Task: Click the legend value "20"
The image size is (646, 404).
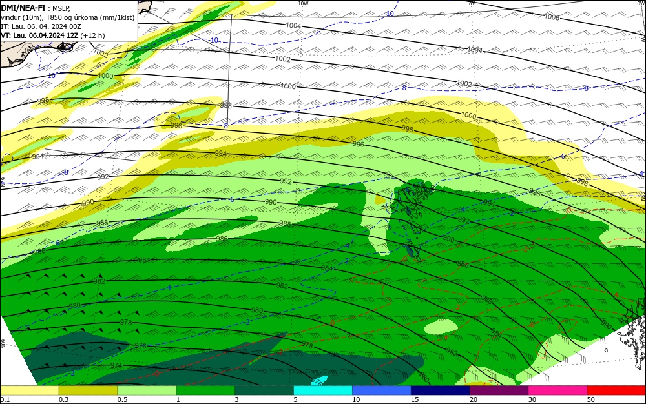Action: 474,399
